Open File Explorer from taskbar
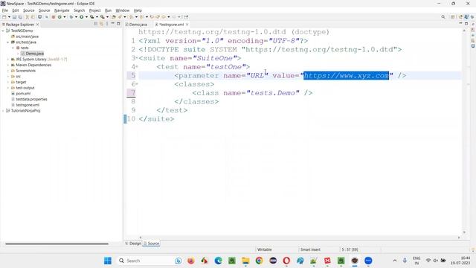476x268 pixels. pos(245,261)
